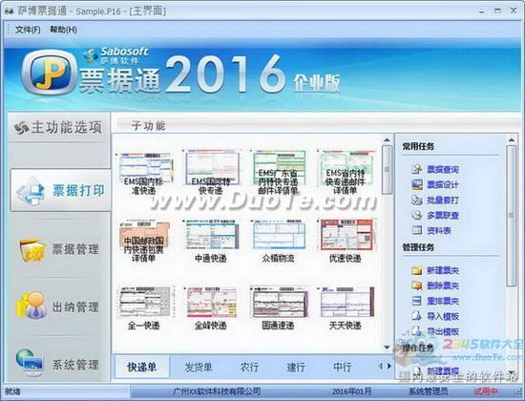Open the 帮助(H) menu
Screen dimensions: 525x401
[x=63, y=30]
